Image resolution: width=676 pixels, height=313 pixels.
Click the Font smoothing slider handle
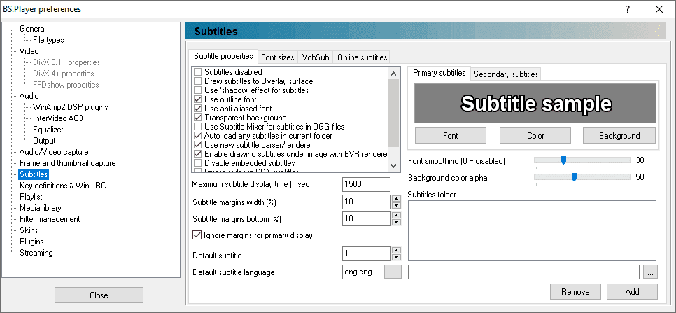[x=563, y=160]
